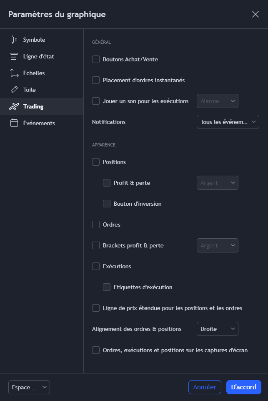Click the Échelles axes icon
Screen dimensions: 268x401
click(14, 73)
